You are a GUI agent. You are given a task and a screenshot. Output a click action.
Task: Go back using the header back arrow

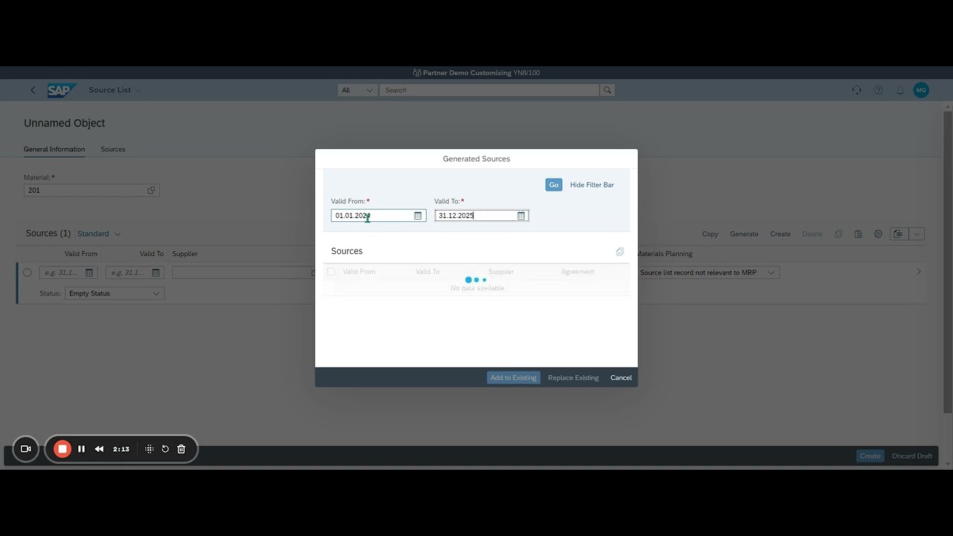(x=33, y=90)
